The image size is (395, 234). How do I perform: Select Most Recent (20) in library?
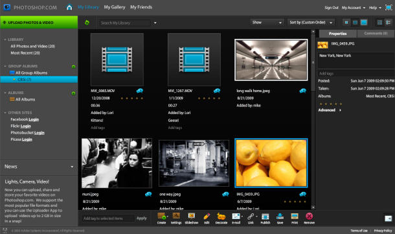25,53
